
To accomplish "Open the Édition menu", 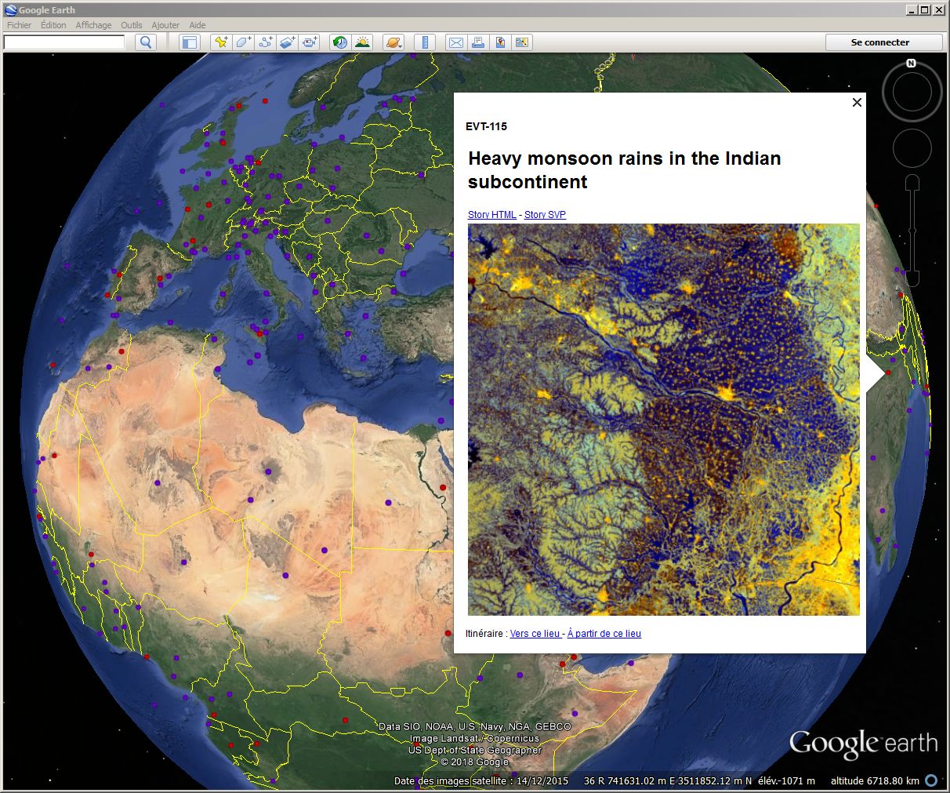I will pyautogui.click(x=53, y=25).
